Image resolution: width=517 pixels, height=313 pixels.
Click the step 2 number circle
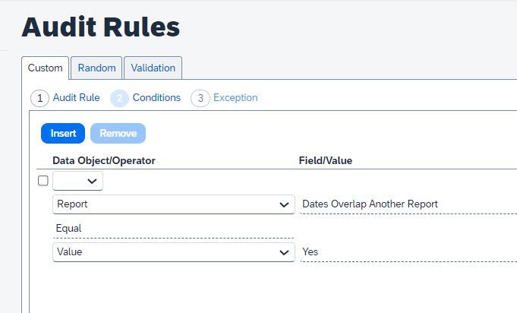119,98
